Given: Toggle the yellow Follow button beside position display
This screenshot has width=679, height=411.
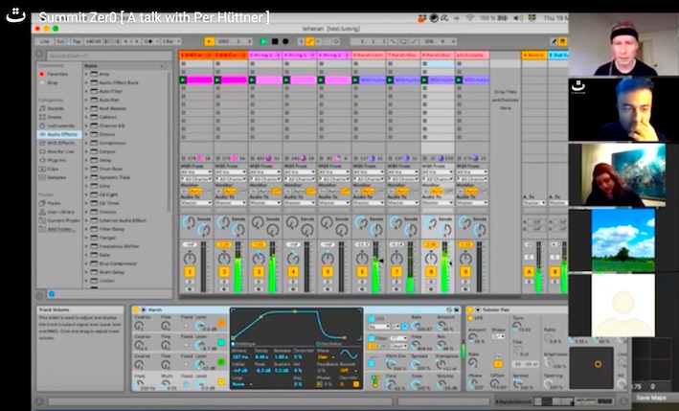Looking at the screenshot, I should point(209,41).
